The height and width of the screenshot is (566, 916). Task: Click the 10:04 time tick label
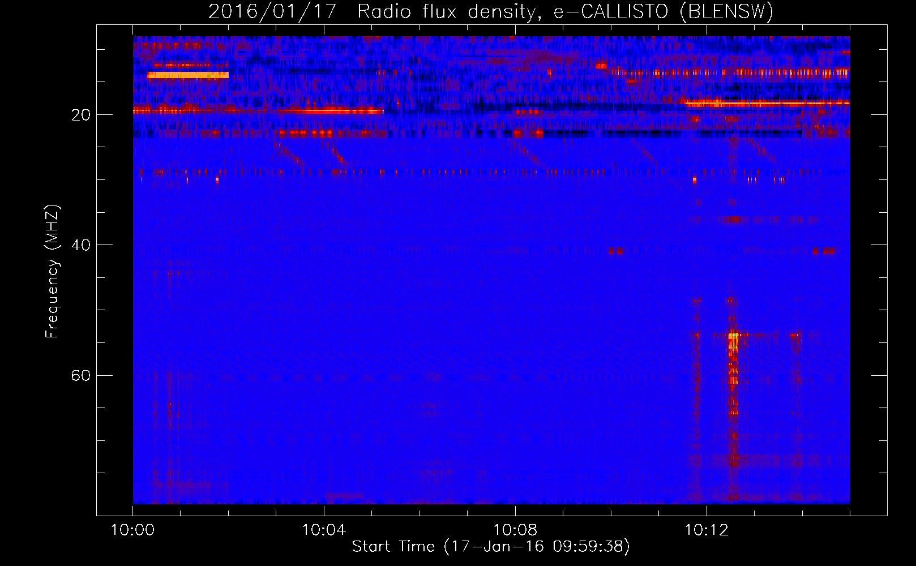click(324, 530)
